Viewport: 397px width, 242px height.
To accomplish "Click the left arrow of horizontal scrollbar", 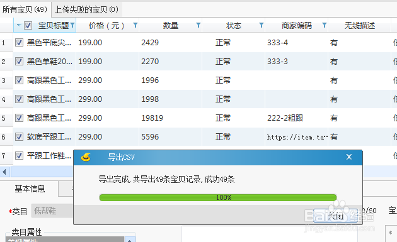I will pos(4,172).
